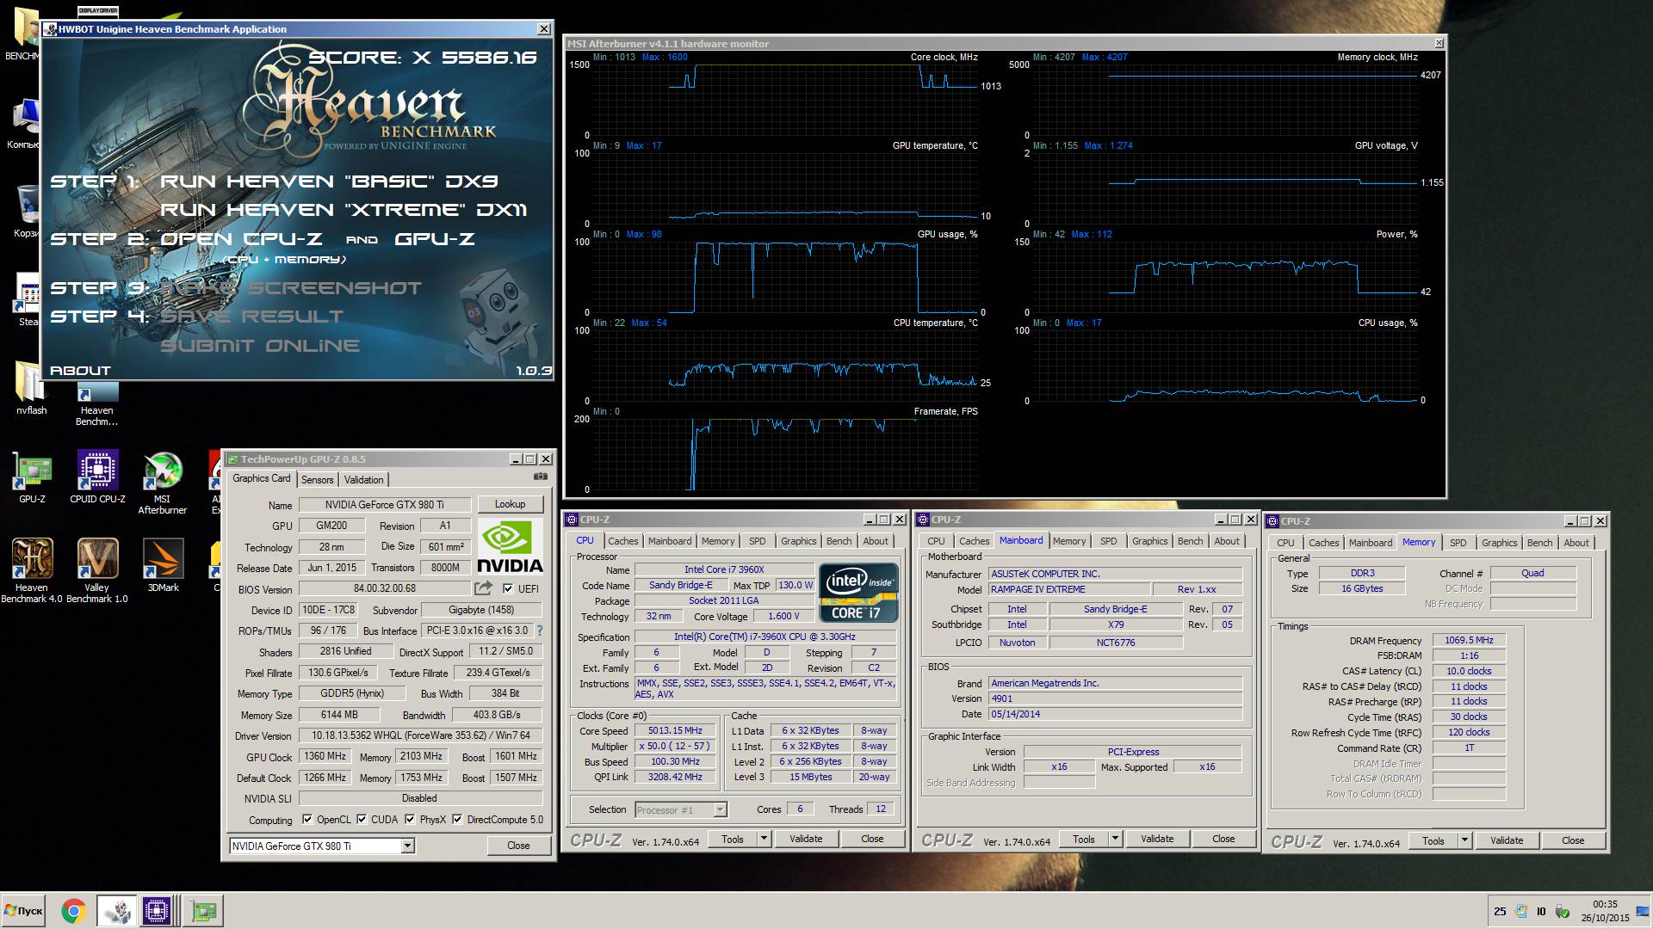Click DRAM Frequency value 1069.5 MHz
The image size is (1653, 929).
[1469, 640]
